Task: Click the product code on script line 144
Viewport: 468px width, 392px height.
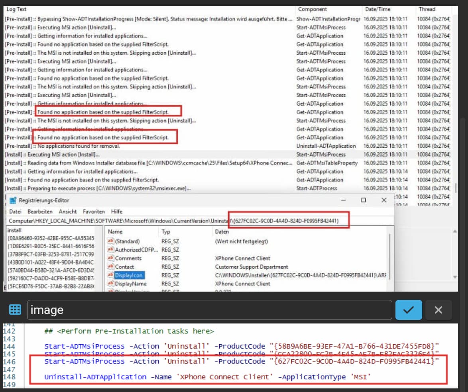Action: [354, 346]
